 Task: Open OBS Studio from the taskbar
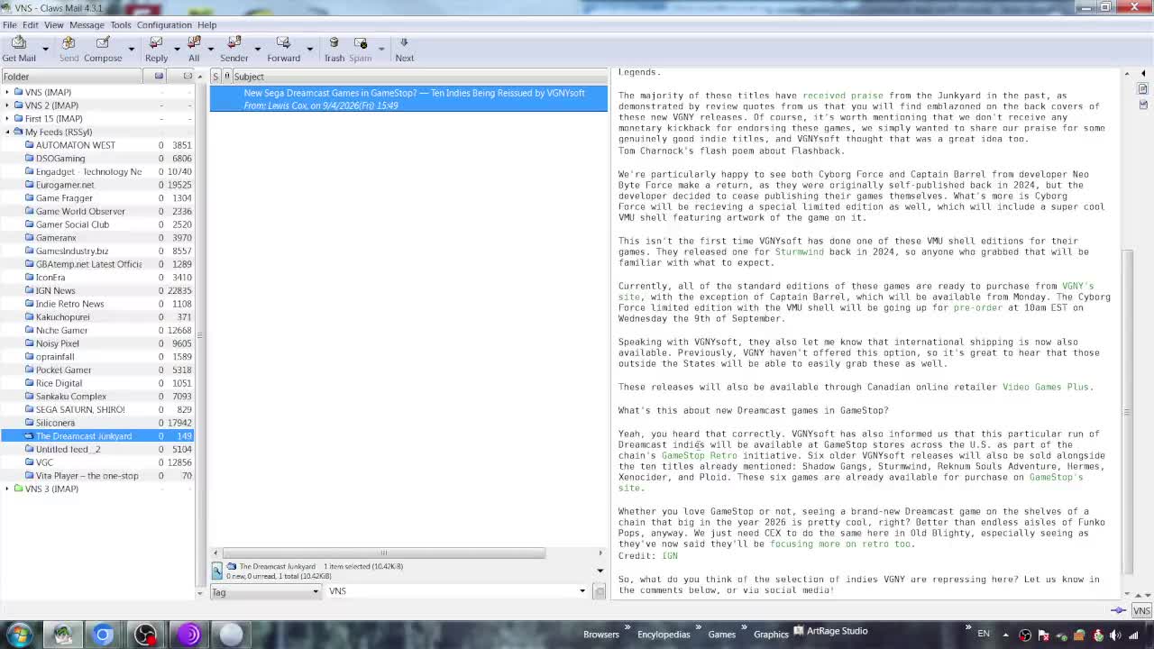click(x=145, y=635)
